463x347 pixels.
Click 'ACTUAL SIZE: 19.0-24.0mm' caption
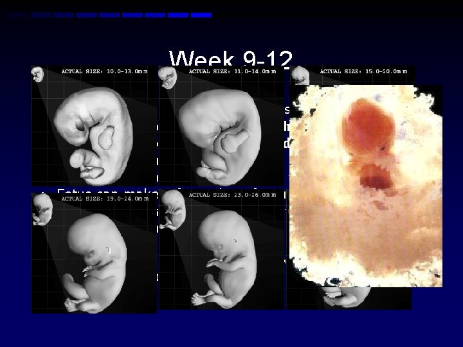(x=105, y=199)
